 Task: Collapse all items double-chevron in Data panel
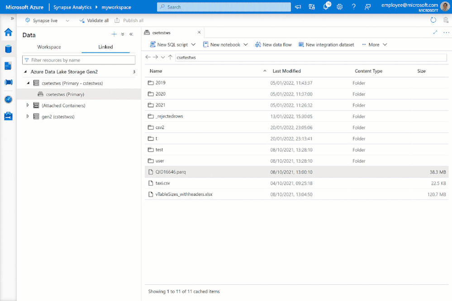click(x=123, y=34)
